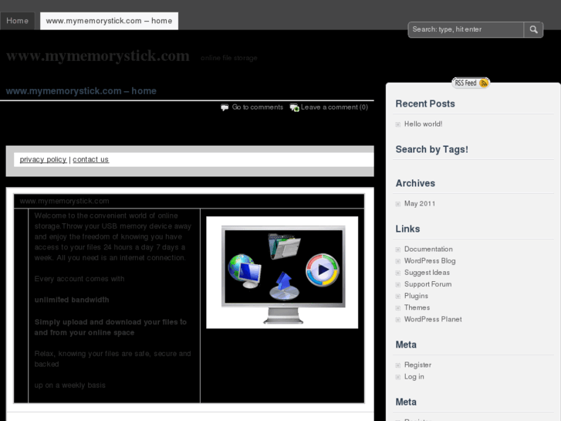Click the table header www.mymemorystick.com text
Image resolution: width=561 pixels, height=421 pixels.
pos(64,201)
